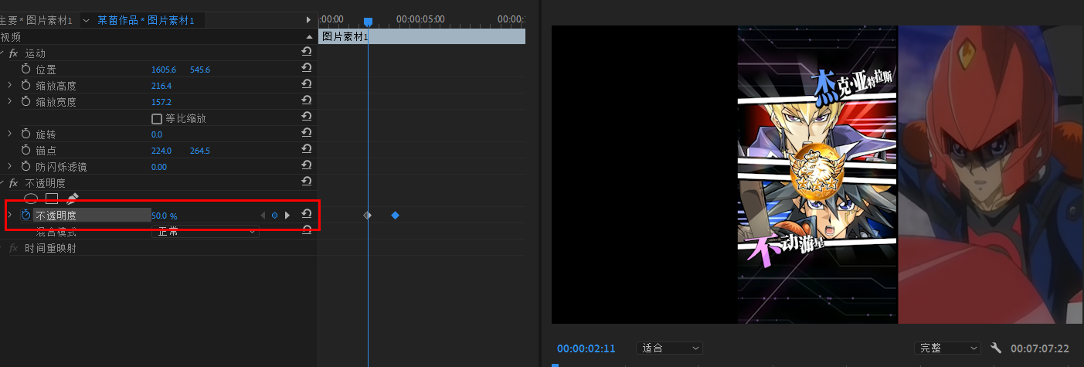
Task: Select the 不透明度 parameter label
Action: pos(56,216)
